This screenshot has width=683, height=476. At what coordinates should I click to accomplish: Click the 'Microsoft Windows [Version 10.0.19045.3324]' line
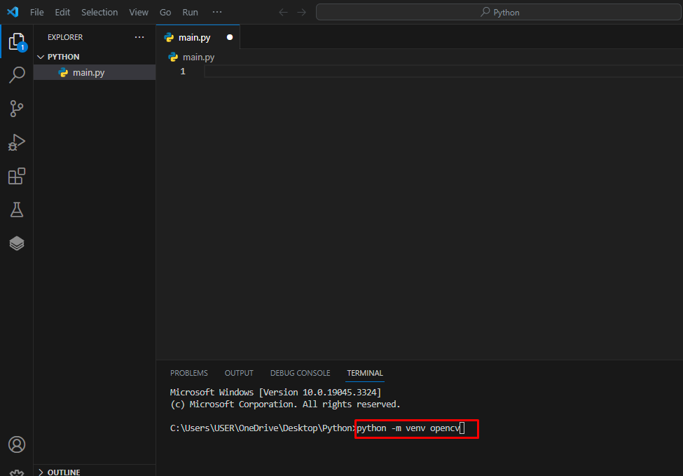[x=275, y=393]
